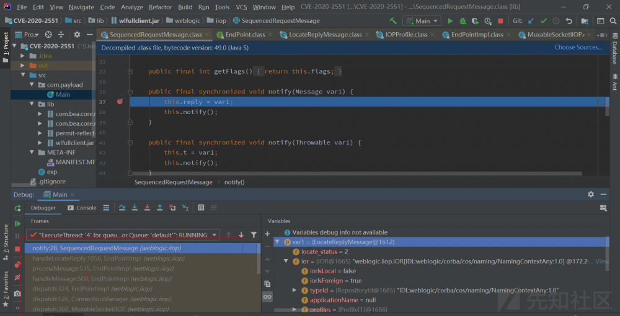This screenshot has height=316, width=620.
Task: Click Git update project blue arrow
Action: coord(531,20)
